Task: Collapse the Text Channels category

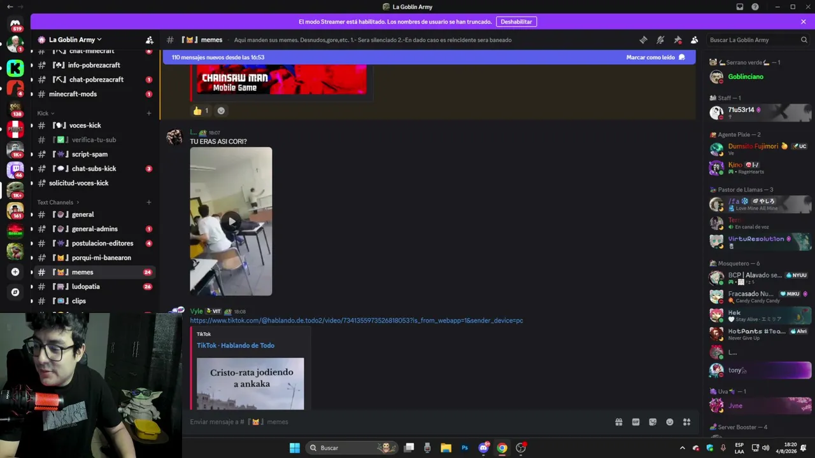Action: (x=58, y=202)
